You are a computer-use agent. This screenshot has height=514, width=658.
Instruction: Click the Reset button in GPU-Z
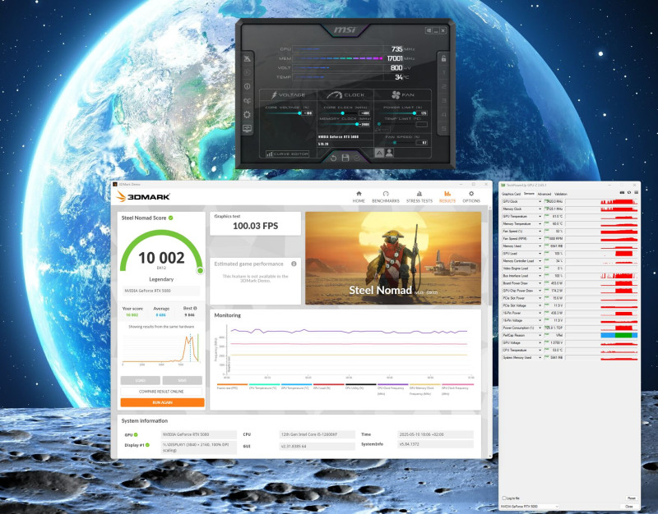(631, 498)
